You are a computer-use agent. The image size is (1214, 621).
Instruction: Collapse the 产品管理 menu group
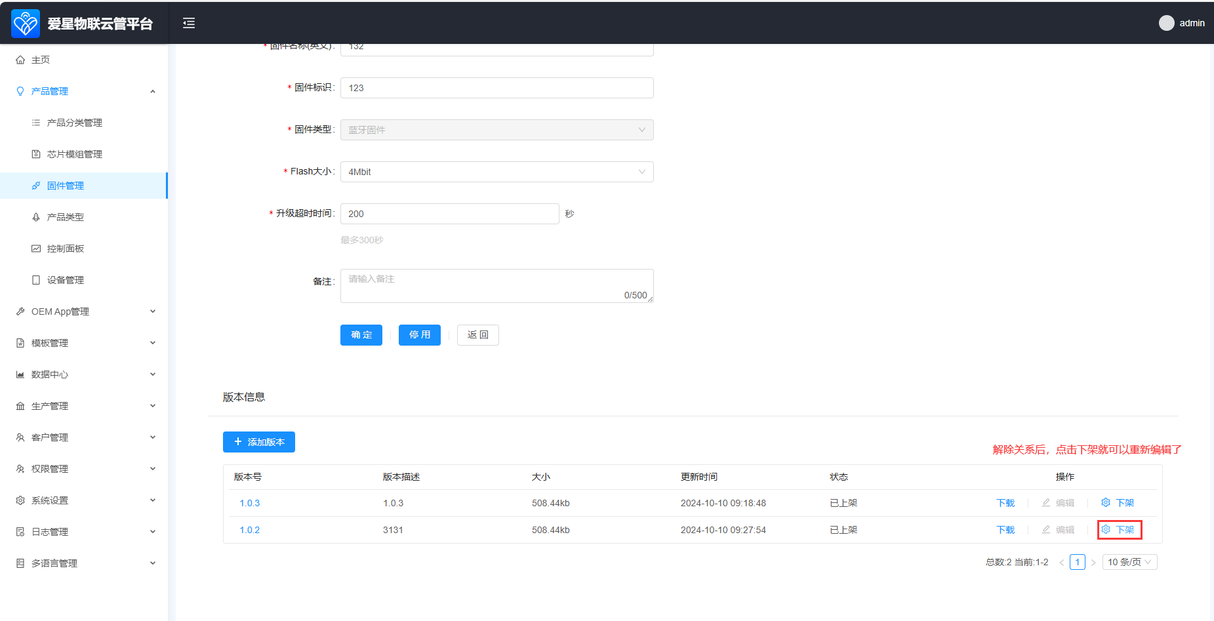84,91
